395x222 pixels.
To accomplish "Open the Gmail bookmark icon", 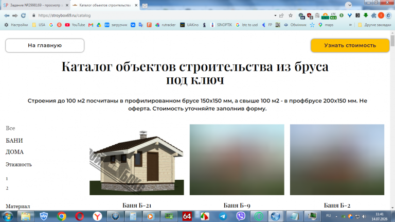I will (x=91, y=25).
